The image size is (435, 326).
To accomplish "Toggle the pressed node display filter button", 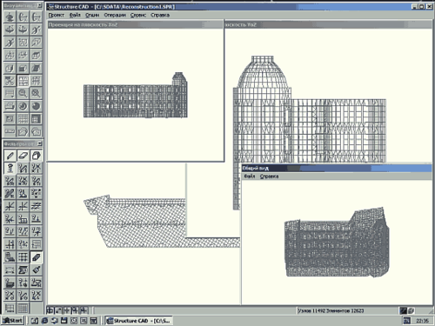I will pyautogui.click(x=10, y=168).
